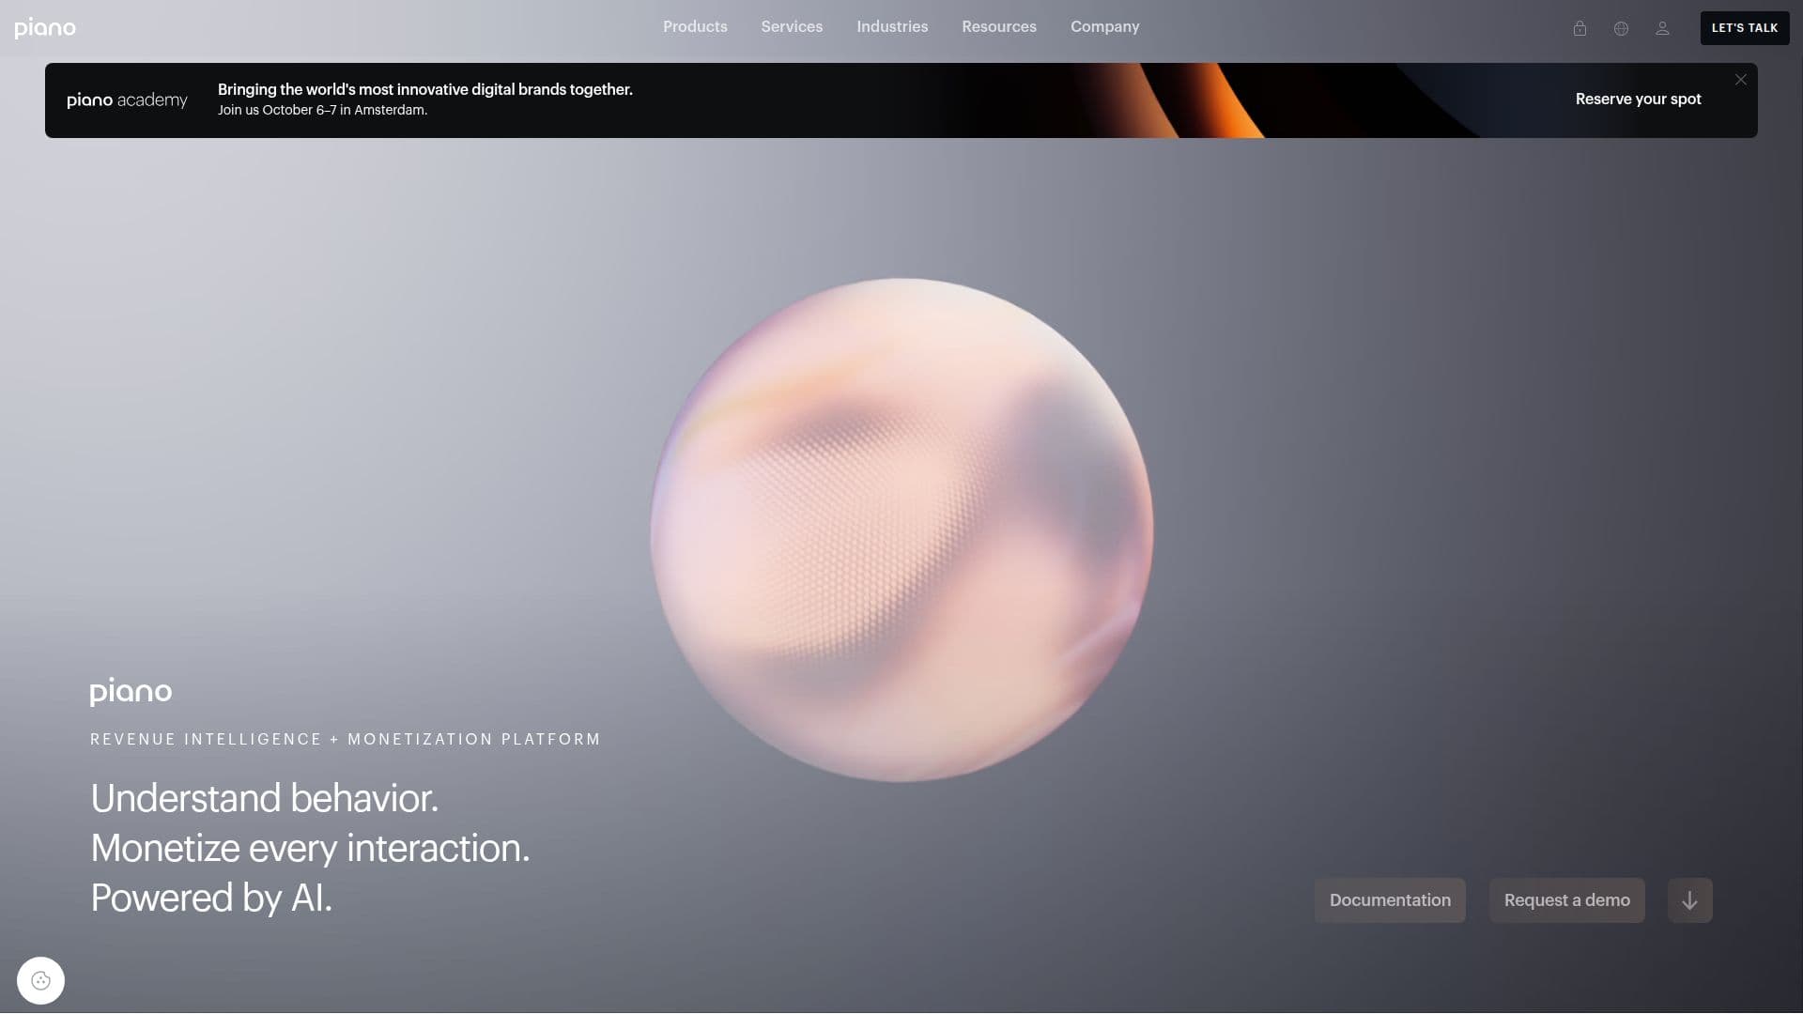
Task: Click 'Revenue Intelligence + Monetization Platform' text
Action: tap(346, 739)
